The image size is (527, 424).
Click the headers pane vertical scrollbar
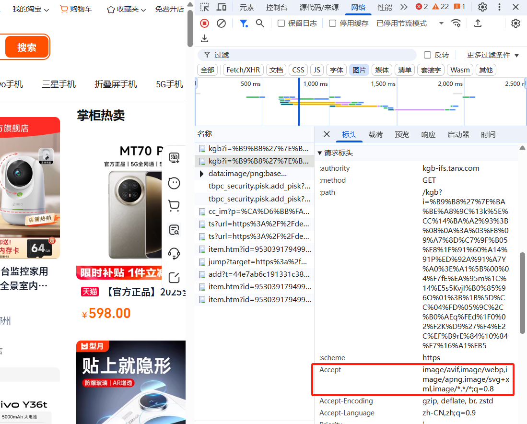(522, 293)
